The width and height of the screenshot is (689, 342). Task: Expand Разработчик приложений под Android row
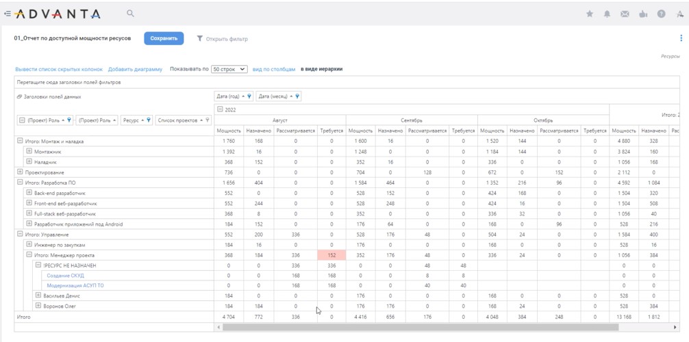29,224
